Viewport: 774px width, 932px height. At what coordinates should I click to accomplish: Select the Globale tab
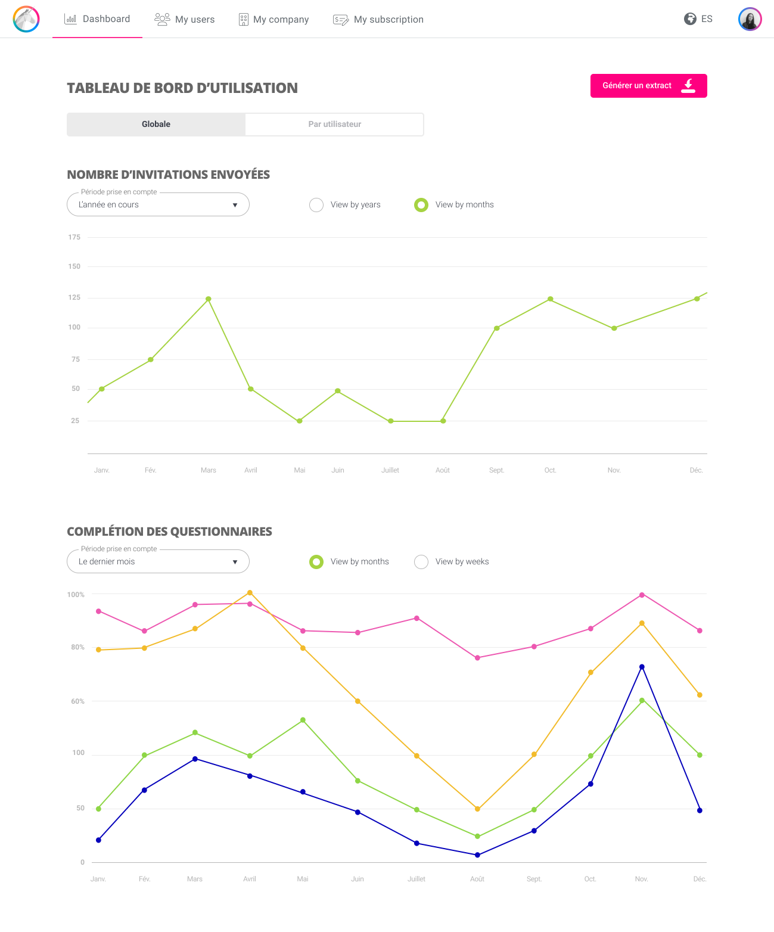[156, 125]
